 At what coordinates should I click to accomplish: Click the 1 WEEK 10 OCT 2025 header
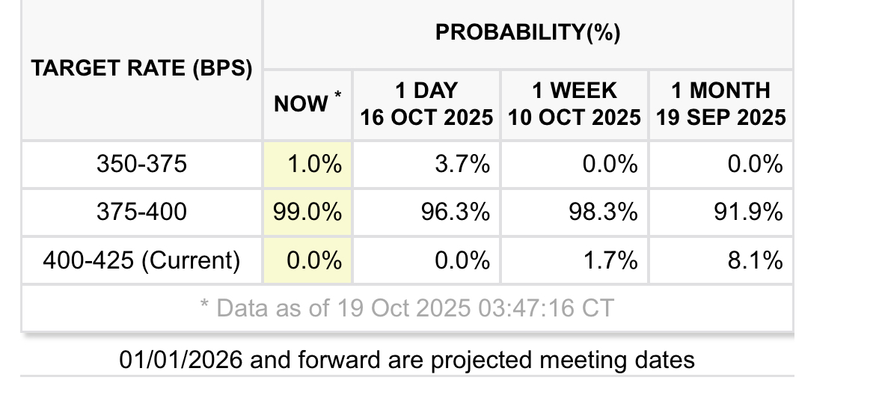[x=574, y=105]
